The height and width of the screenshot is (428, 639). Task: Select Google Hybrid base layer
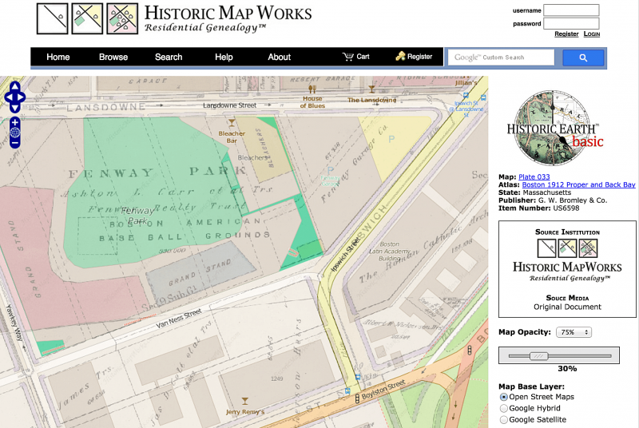[504, 409]
